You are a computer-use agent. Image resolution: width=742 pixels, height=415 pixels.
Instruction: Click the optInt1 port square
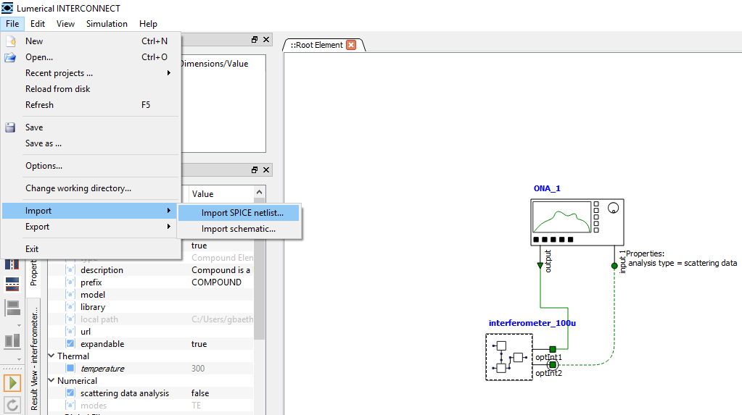click(x=552, y=349)
